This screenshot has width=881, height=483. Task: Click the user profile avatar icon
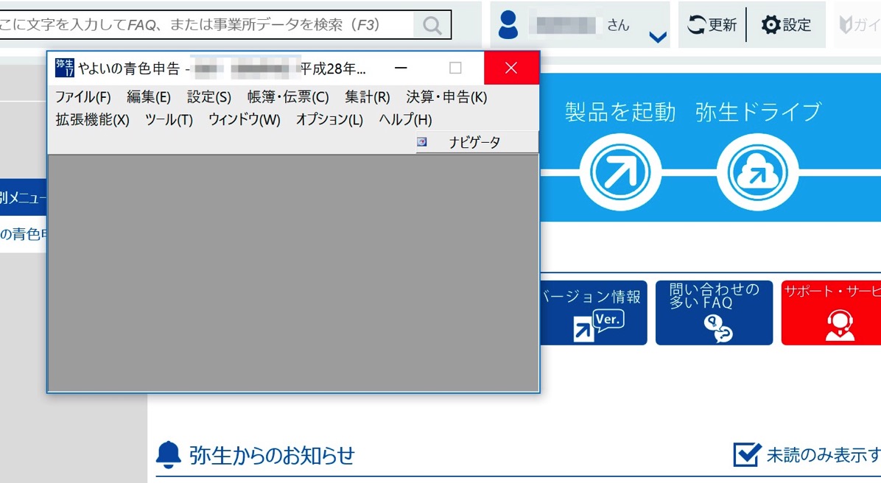tap(508, 25)
